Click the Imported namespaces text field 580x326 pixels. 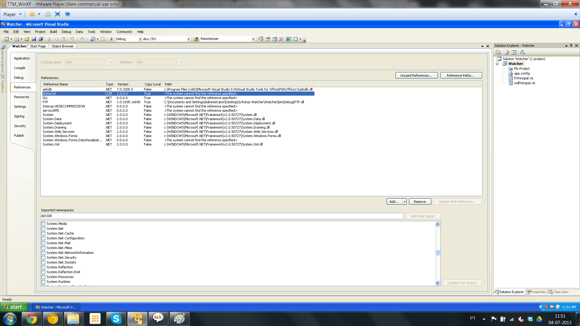[x=222, y=216]
